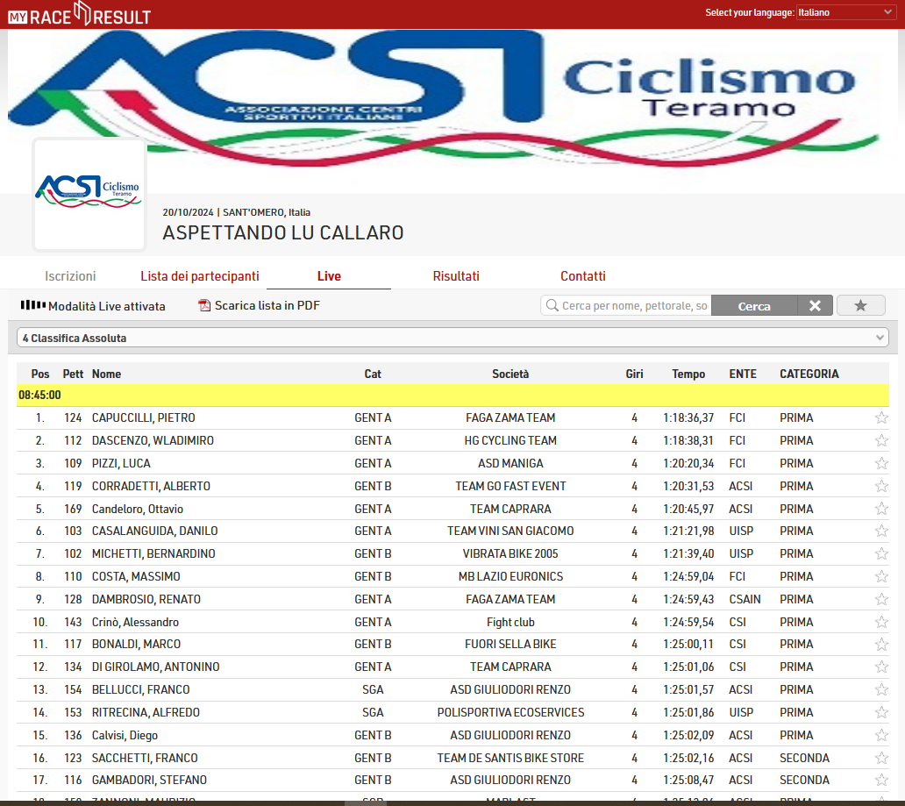Mark Crinò, Alessandro as favorite
This screenshot has width=905, height=806.
(881, 622)
